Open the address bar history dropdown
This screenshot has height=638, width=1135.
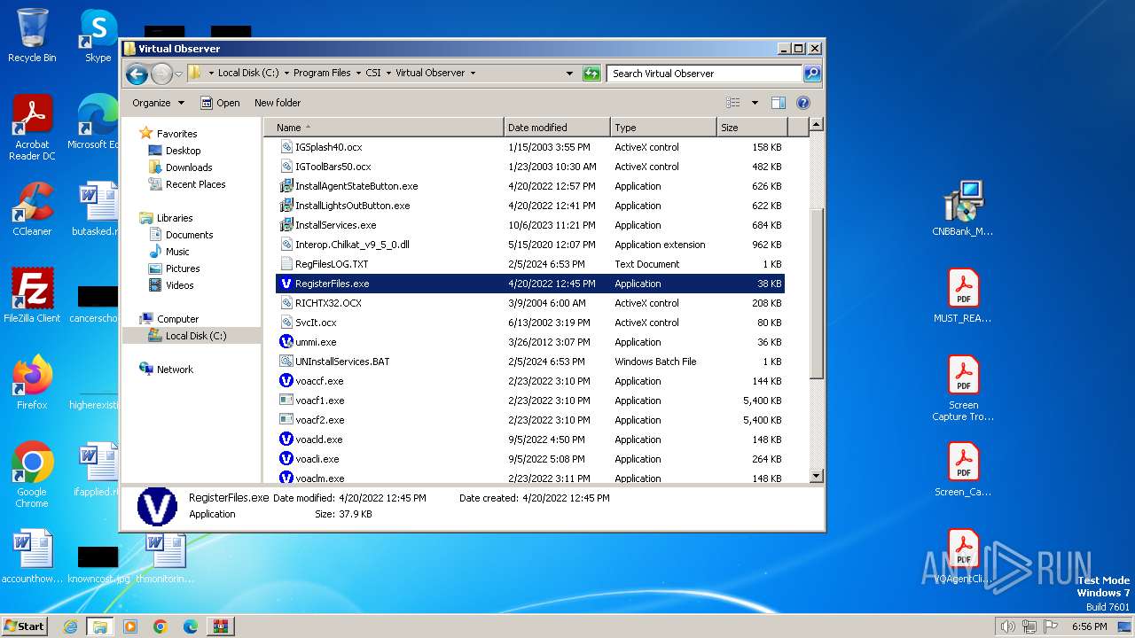pos(569,74)
